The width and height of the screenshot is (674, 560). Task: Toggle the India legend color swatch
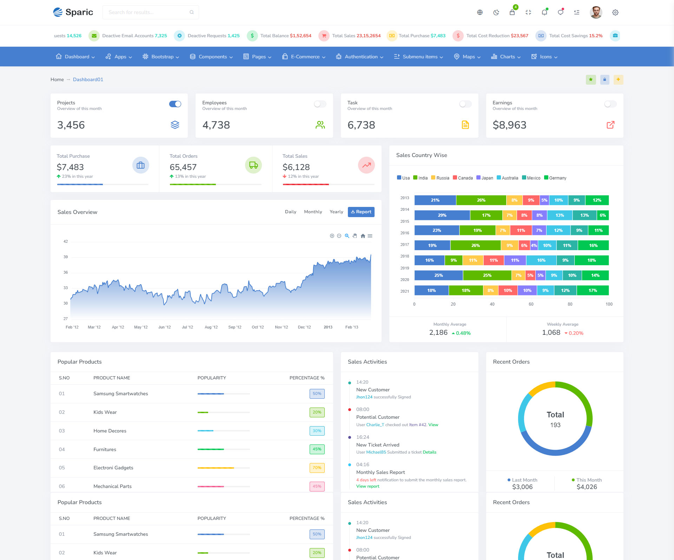[415, 178]
